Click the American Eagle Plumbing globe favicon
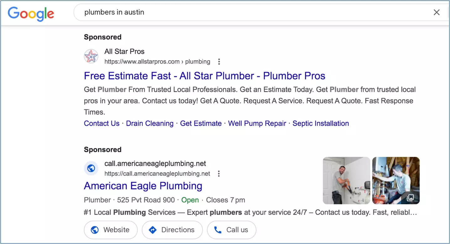This screenshot has height=244, width=450. tap(91, 169)
